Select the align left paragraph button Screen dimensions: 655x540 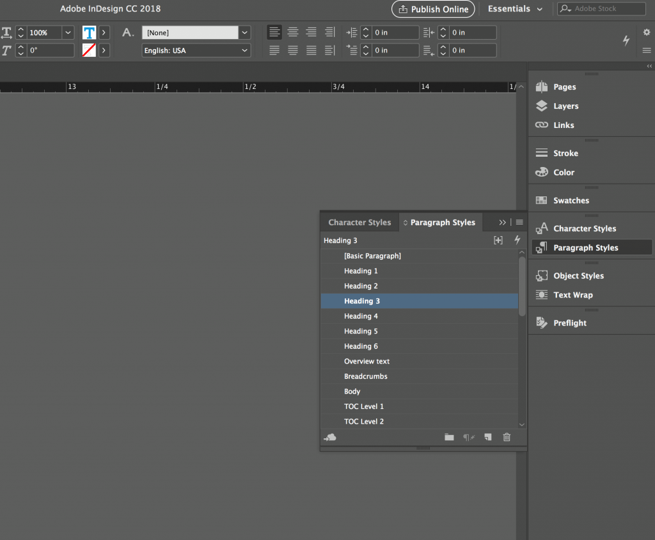point(274,32)
